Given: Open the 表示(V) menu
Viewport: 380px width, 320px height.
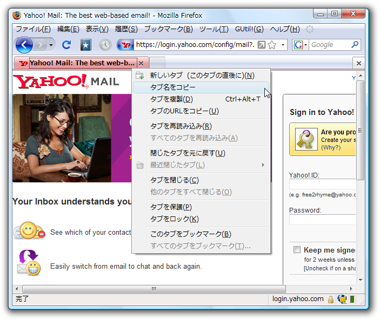Looking at the screenshot, I should pos(97,29).
